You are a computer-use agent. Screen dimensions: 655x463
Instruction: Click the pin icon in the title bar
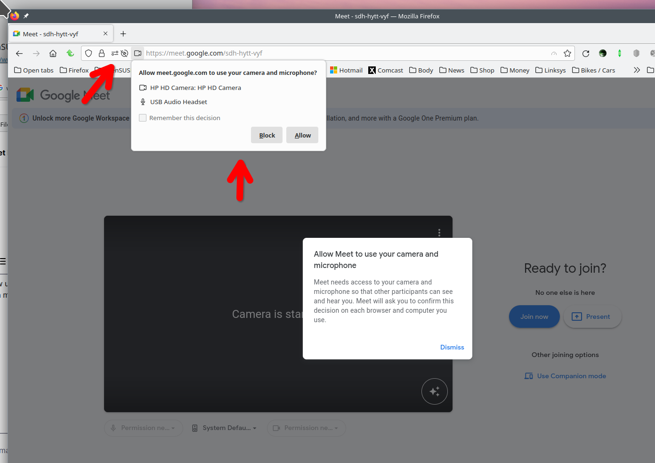pos(26,16)
